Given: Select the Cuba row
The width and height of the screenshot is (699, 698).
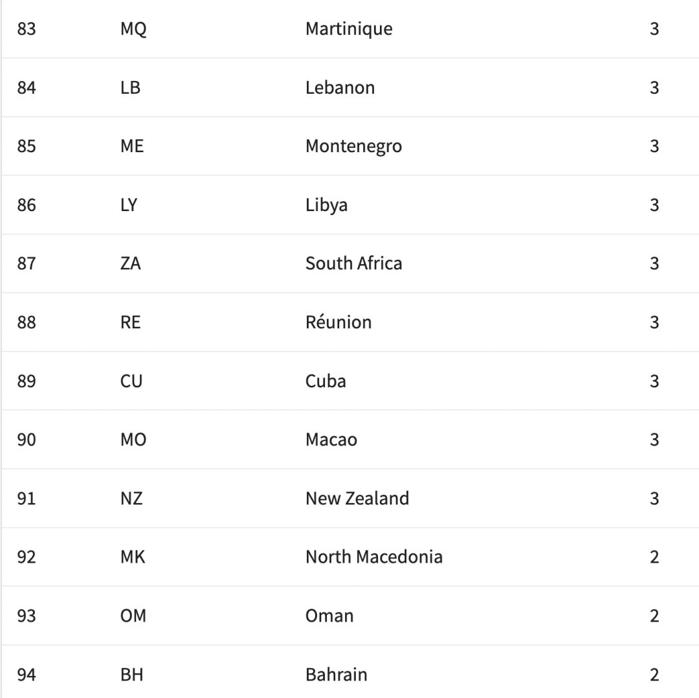Looking at the screenshot, I should click(350, 381).
